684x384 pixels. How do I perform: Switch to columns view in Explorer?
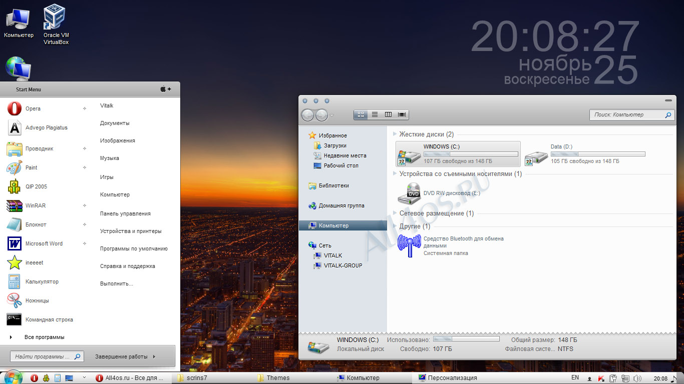pyautogui.click(x=388, y=114)
